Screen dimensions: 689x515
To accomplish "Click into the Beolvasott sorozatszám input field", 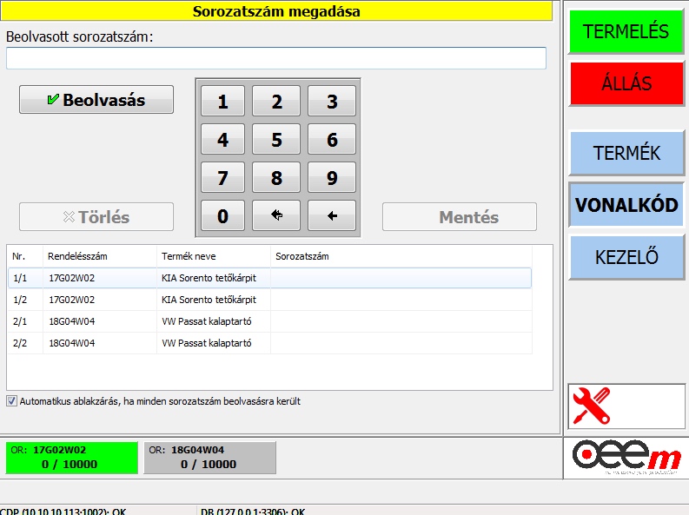I will [276, 58].
